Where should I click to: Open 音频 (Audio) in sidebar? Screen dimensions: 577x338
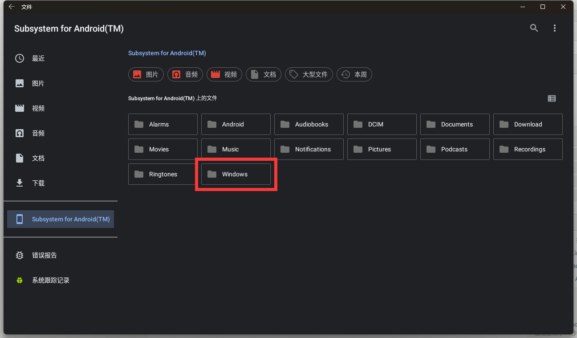[x=61, y=133]
